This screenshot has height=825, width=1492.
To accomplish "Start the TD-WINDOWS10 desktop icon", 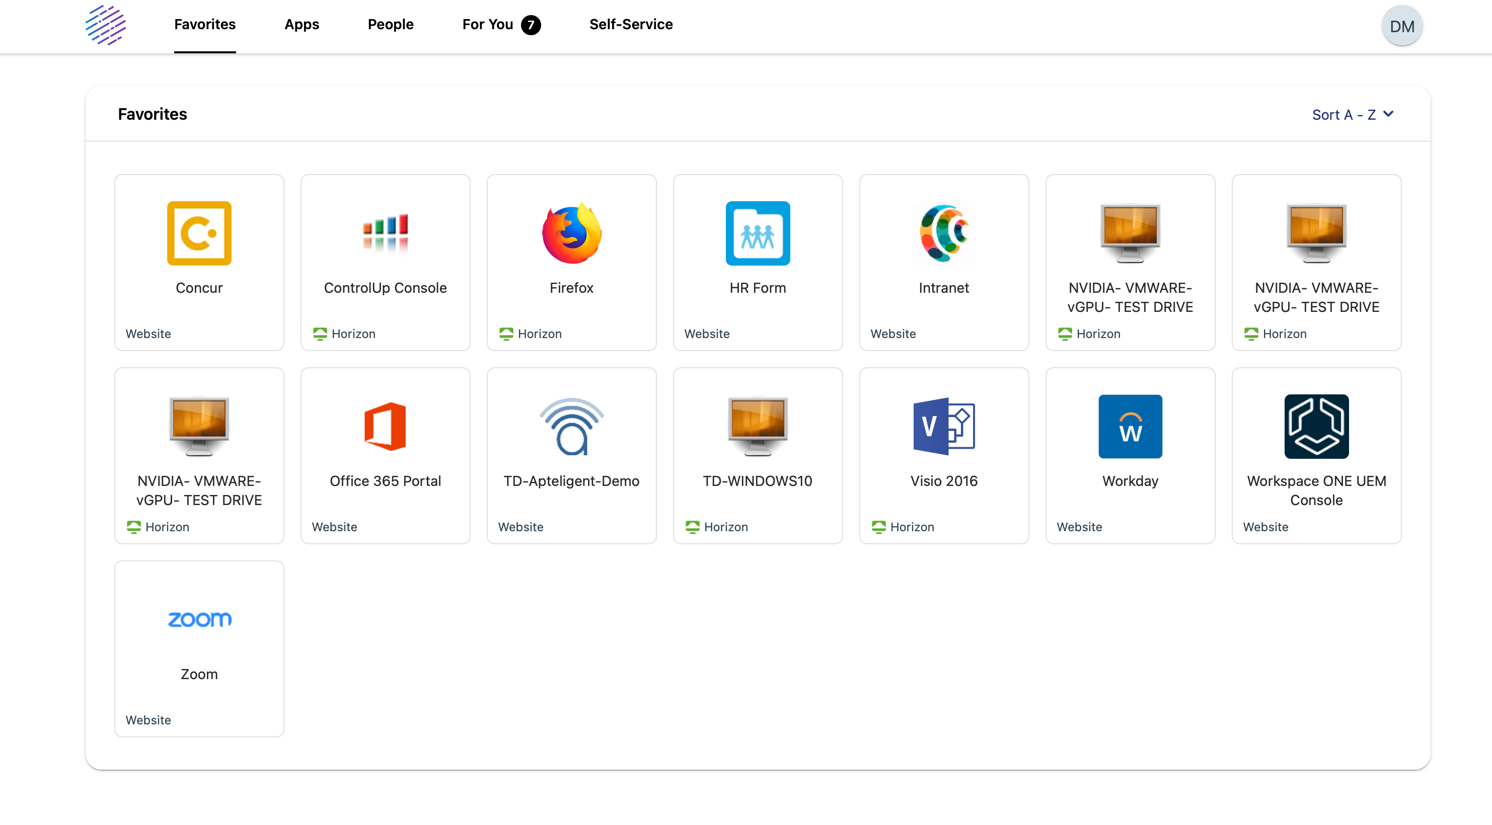I will tap(758, 427).
